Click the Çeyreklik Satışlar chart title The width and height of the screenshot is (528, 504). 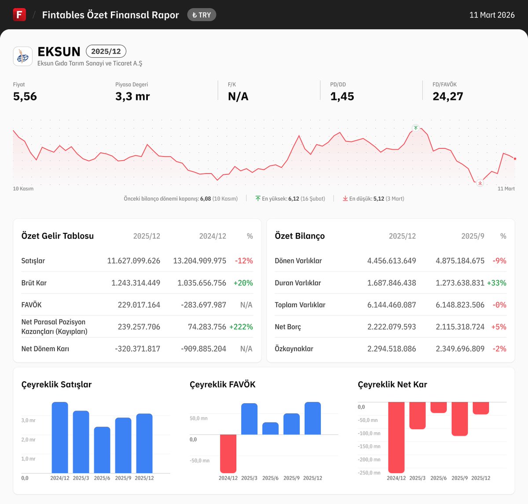pyautogui.click(x=57, y=384)
